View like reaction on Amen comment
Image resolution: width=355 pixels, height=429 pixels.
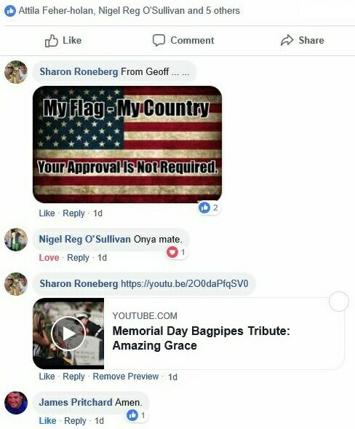coord(136,415)
